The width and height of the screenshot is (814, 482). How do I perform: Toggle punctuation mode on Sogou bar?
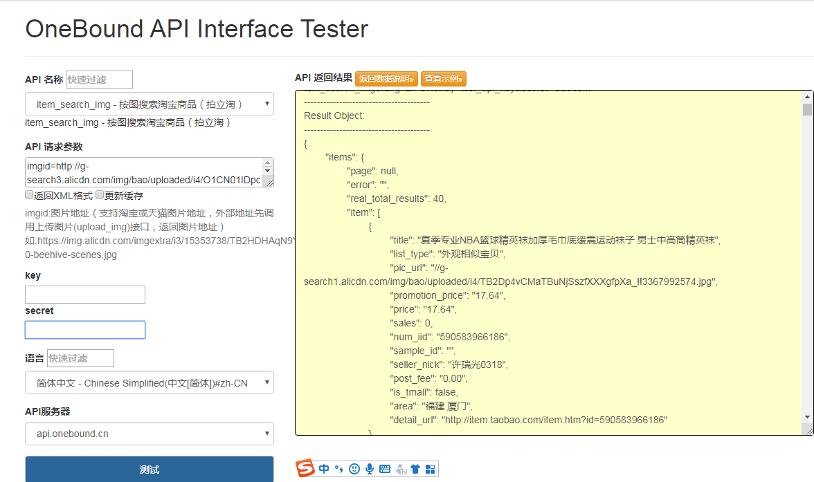339,469
